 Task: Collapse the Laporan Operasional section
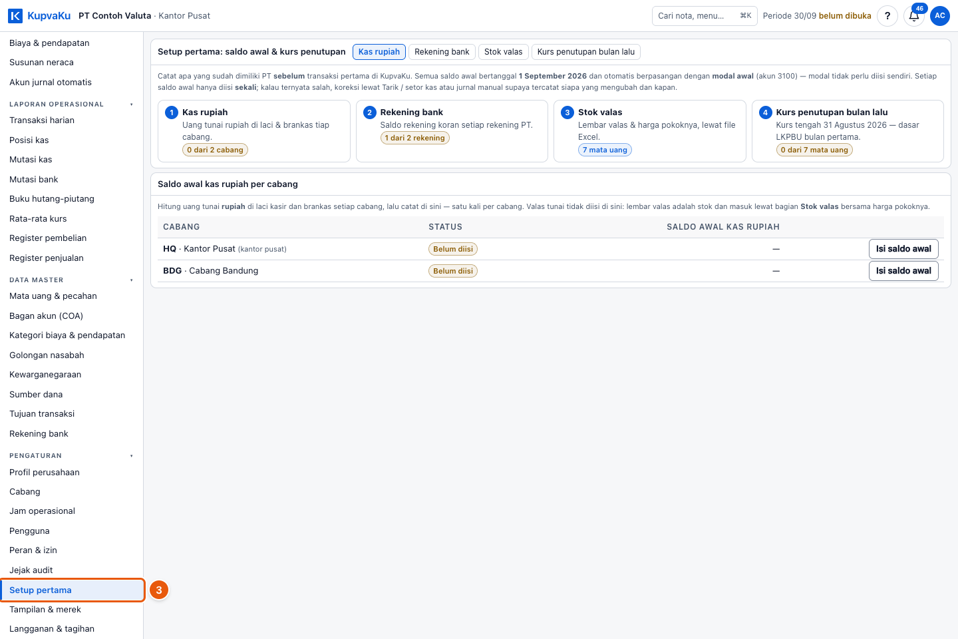[x=71, y=105]
